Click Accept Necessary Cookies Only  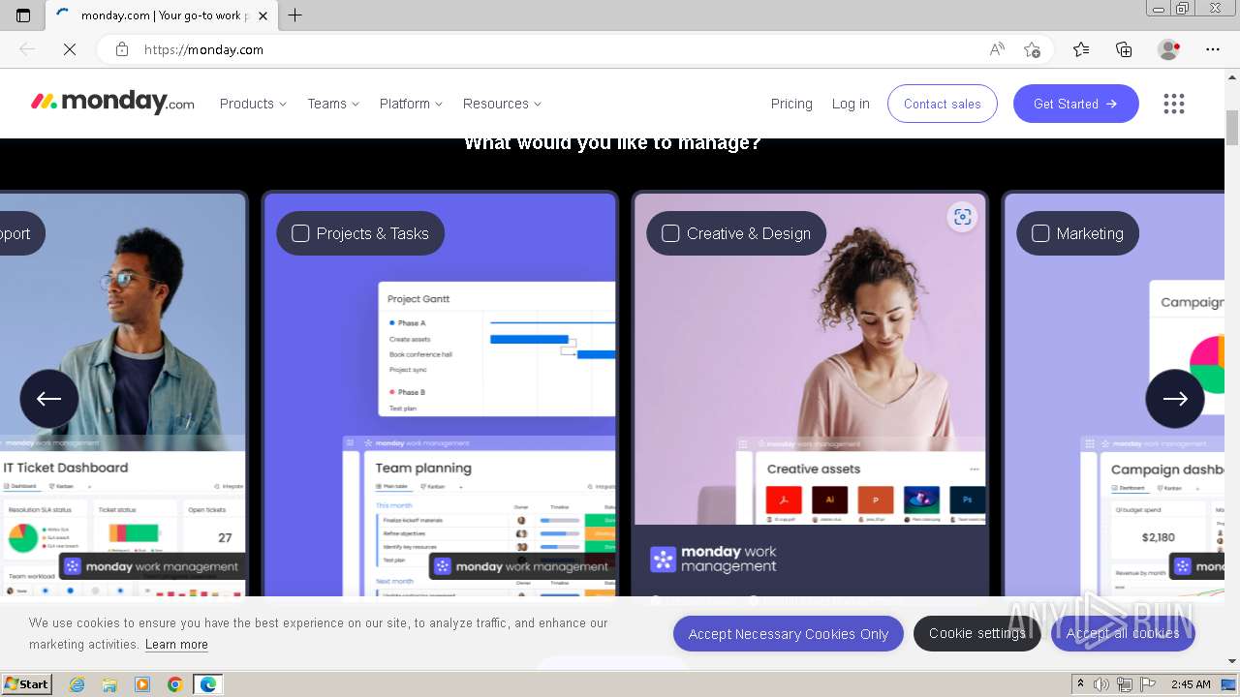[x=789, y=634]
